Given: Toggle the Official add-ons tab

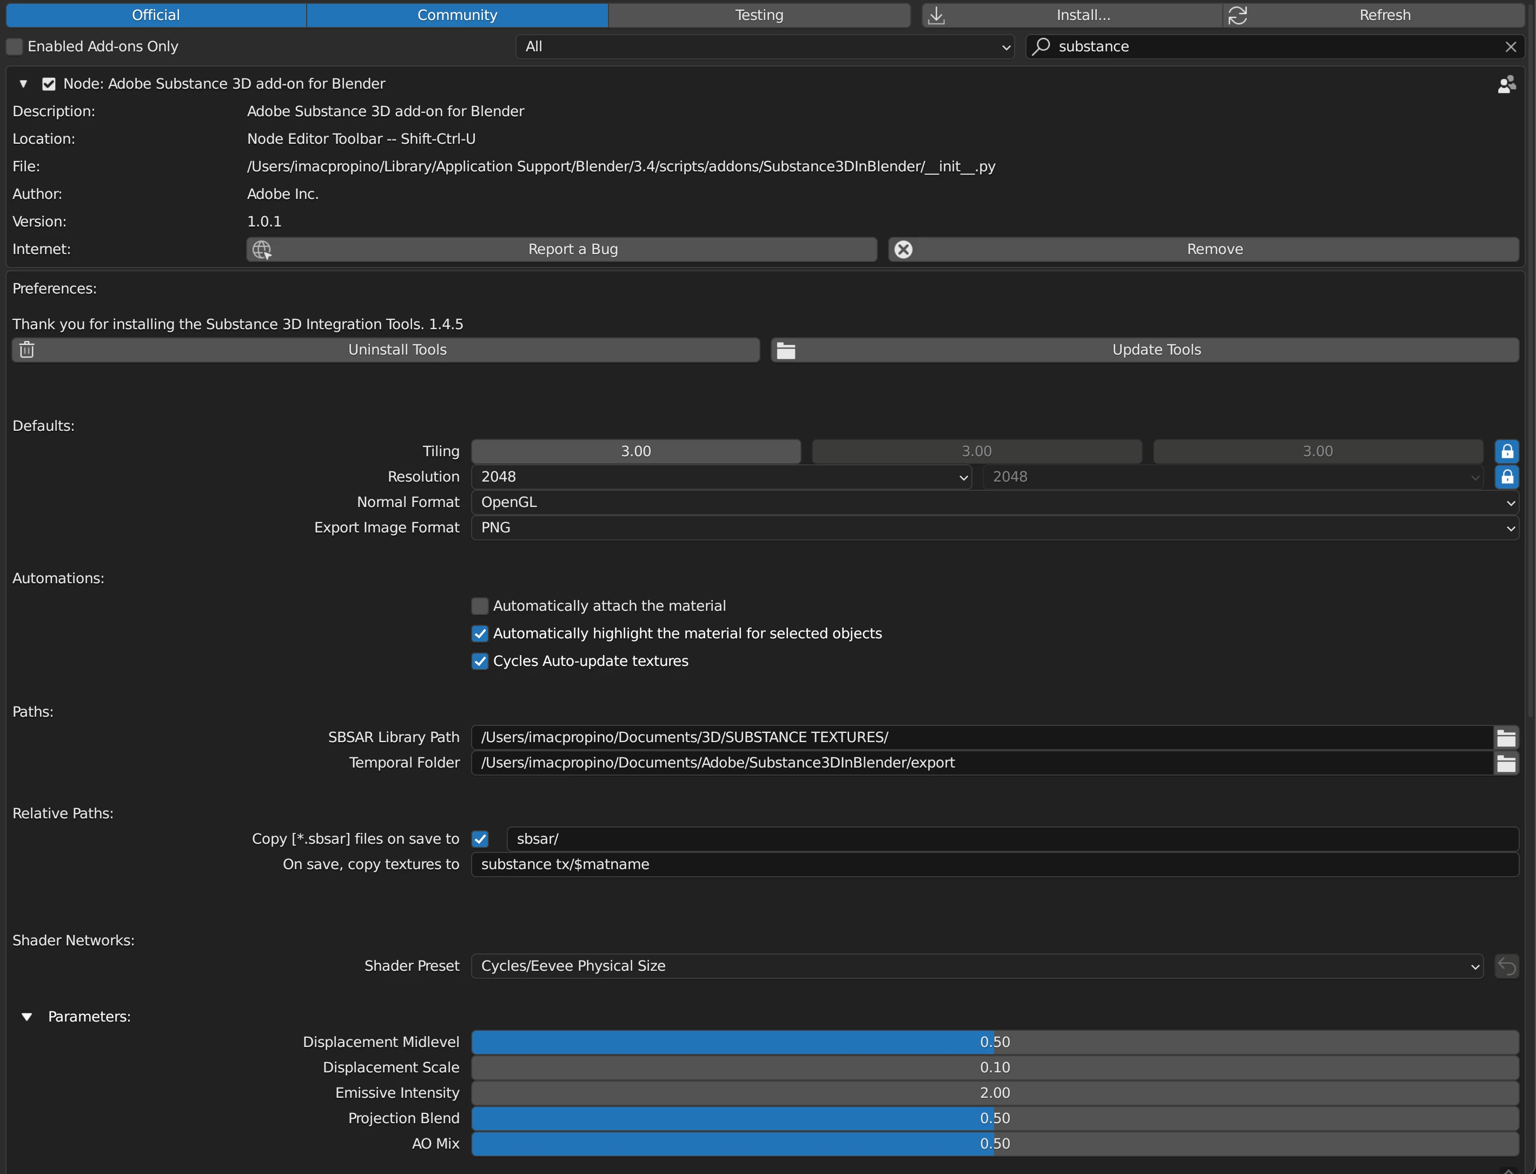Looking at the screenshot, I should click(x=155, y=15).
